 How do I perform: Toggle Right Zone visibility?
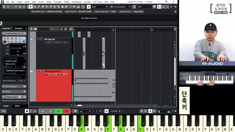coord(167,7)
